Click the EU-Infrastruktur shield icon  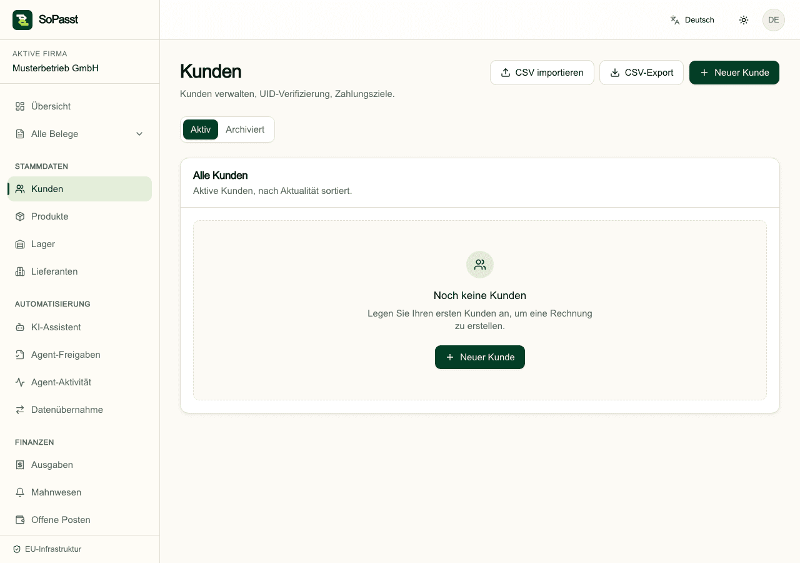tap(17, 549)
